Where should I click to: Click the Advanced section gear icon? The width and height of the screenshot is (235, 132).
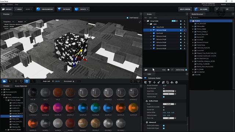click(x=147, y=122)
